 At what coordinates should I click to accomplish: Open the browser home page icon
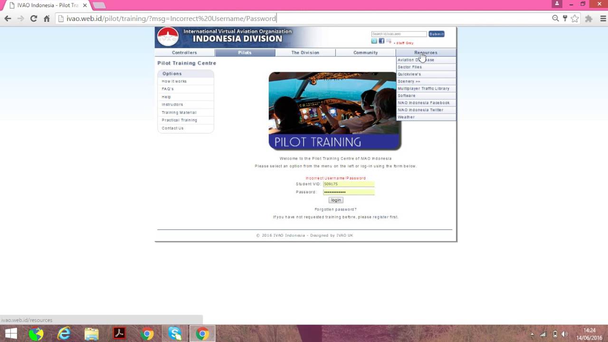pyautogui.click(x=47, y=19)
